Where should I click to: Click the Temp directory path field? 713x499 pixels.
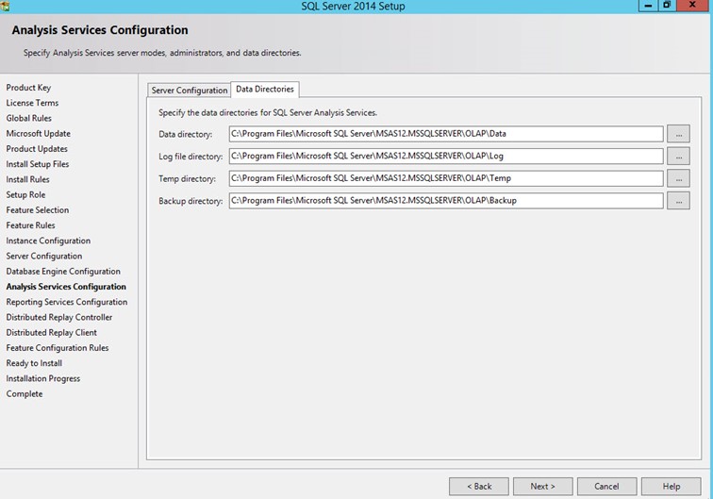[445, 178]
